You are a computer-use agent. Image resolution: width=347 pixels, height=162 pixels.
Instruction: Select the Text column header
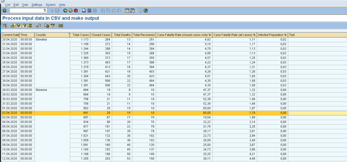317,35
